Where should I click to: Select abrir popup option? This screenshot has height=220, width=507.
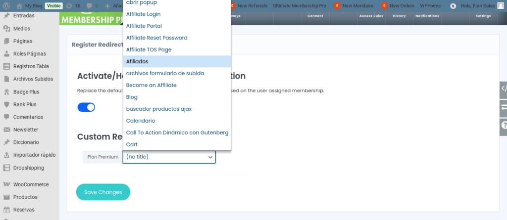[x=177, y=3]
